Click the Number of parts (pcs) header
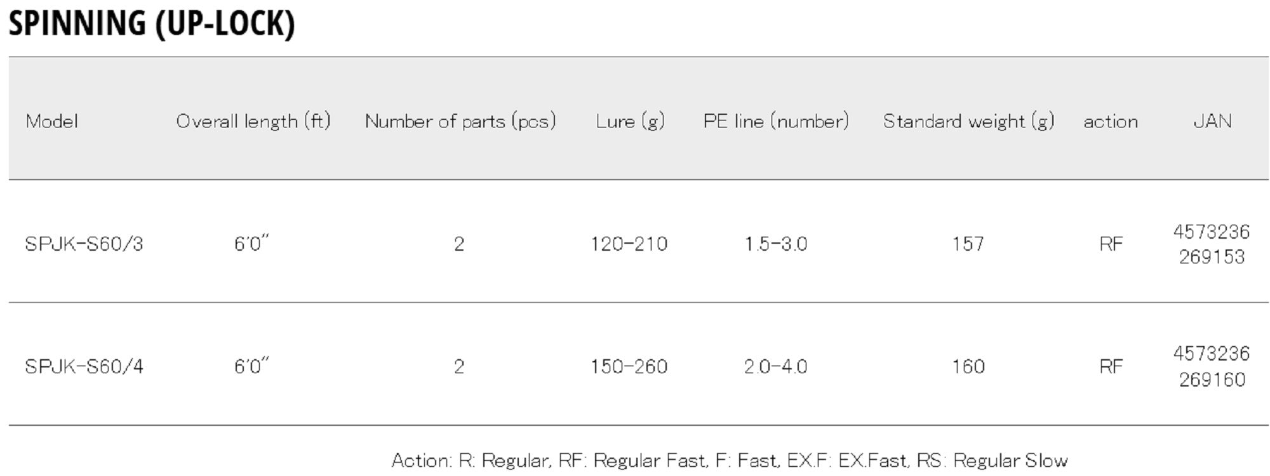 460,121
